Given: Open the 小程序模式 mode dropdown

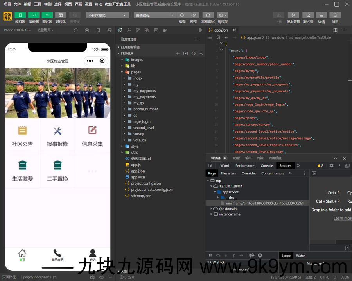Looking at the screenshot, I should [x=107, y=15].
